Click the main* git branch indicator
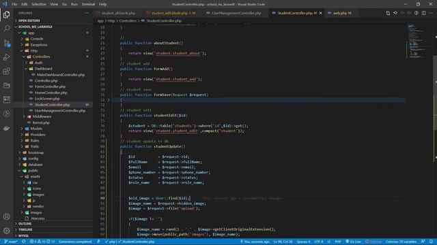The height and width of the screenshot is (245, 437). click(x=11, y=242)
